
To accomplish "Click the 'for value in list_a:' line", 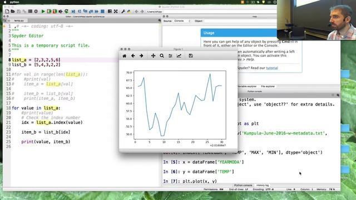I will 36,108.
